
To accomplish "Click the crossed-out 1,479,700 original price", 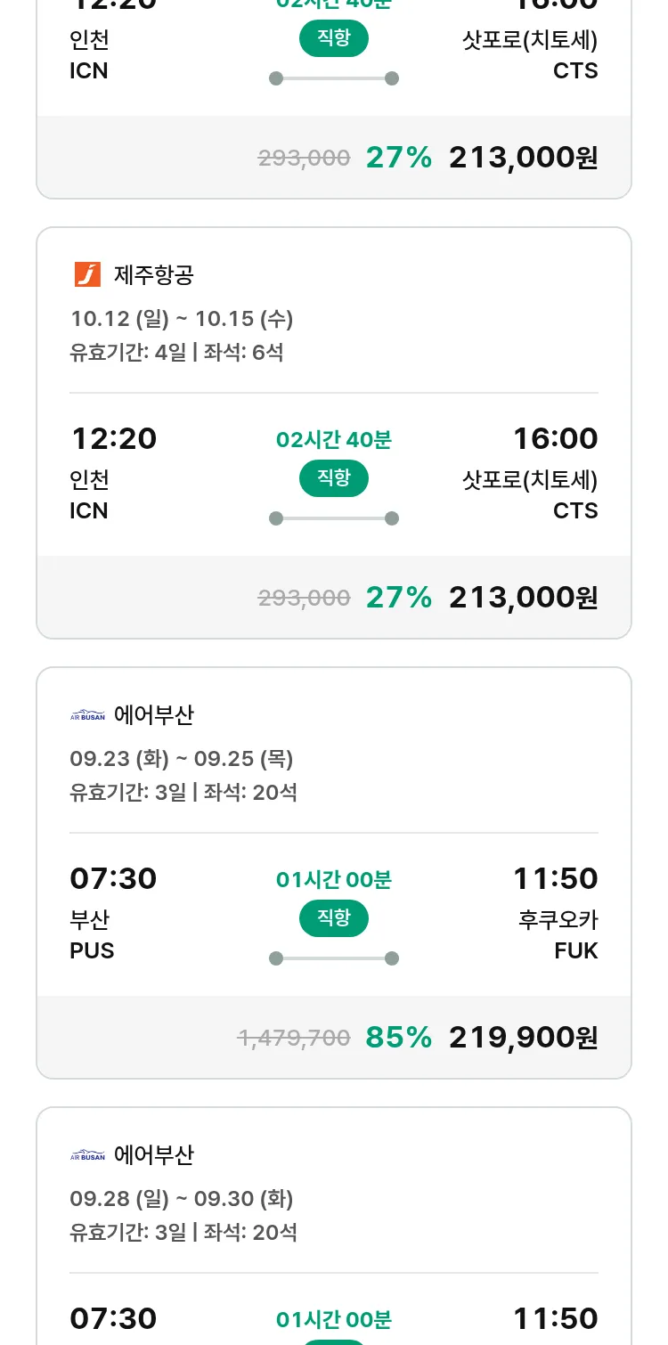I will 294,1038.
